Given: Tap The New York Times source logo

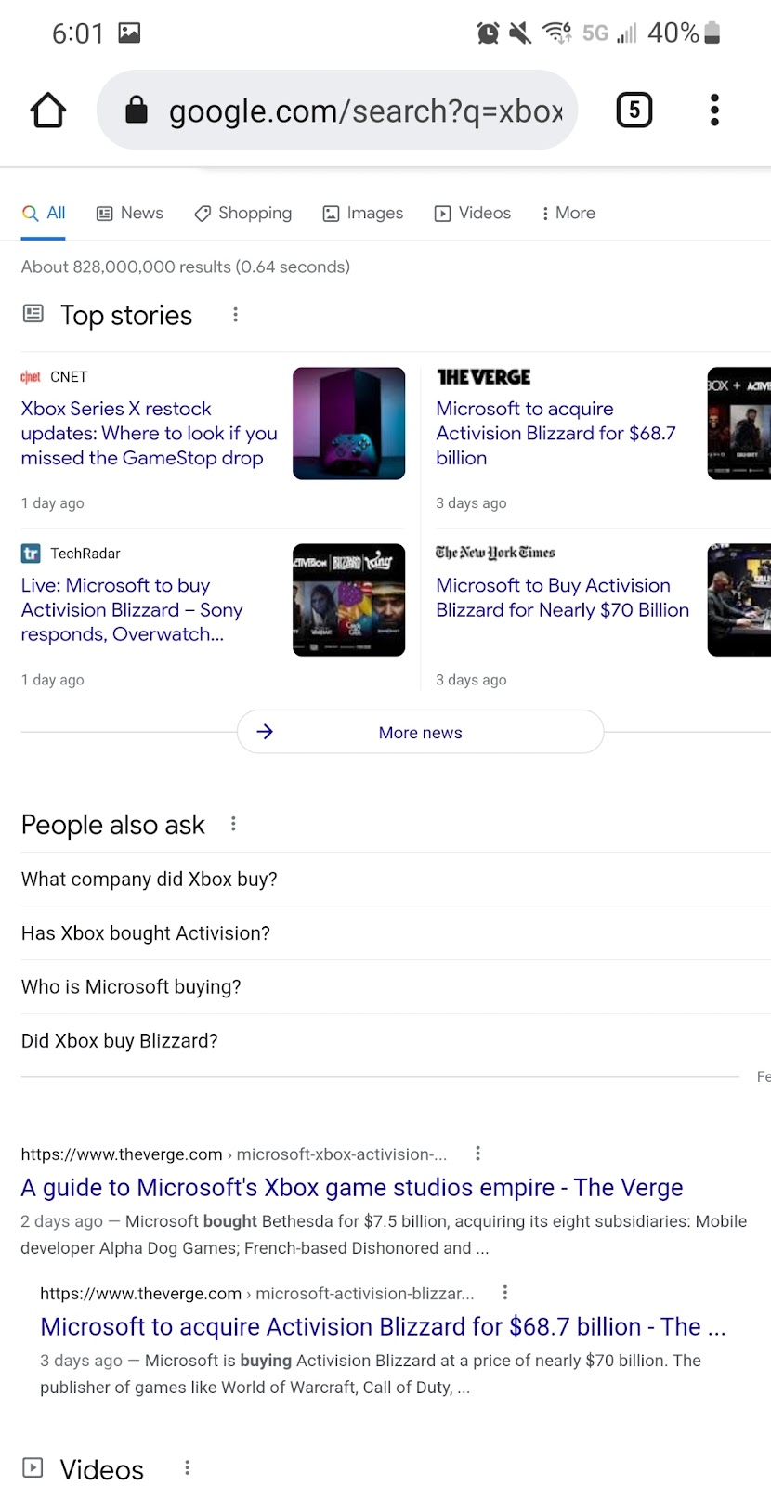Looking at the screenshot, I should [495, 553].
